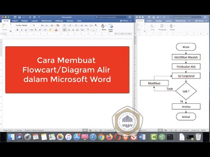This screenshot has height=157, width=210.
Task: Click Search in Document field in right window
Action: [x=186, y=17]
